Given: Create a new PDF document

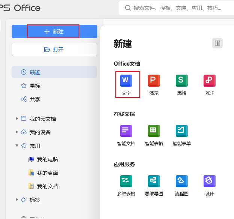Looking at the screenshot, I should [210, 85].
